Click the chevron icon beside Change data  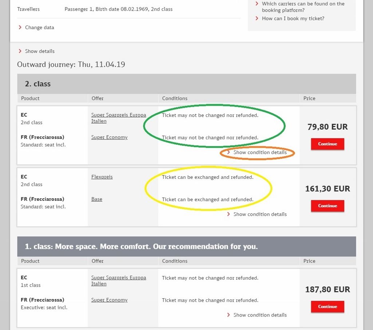[x=20, y=27]
